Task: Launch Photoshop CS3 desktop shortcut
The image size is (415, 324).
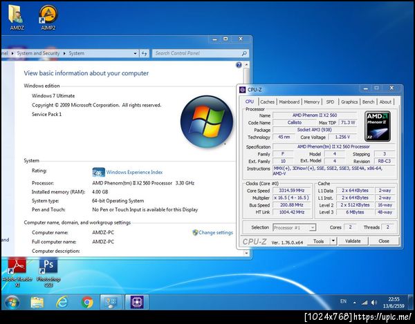Action: (x=48, y=272)
